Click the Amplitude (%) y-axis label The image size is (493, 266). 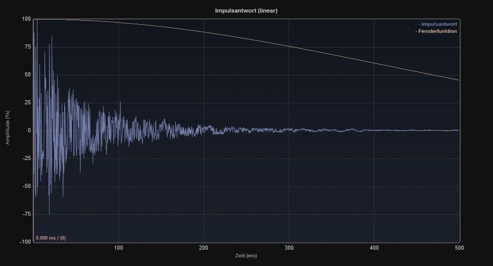point(7,128)
